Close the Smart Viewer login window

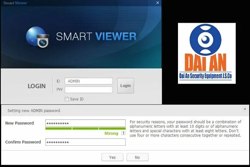[157, 3]
